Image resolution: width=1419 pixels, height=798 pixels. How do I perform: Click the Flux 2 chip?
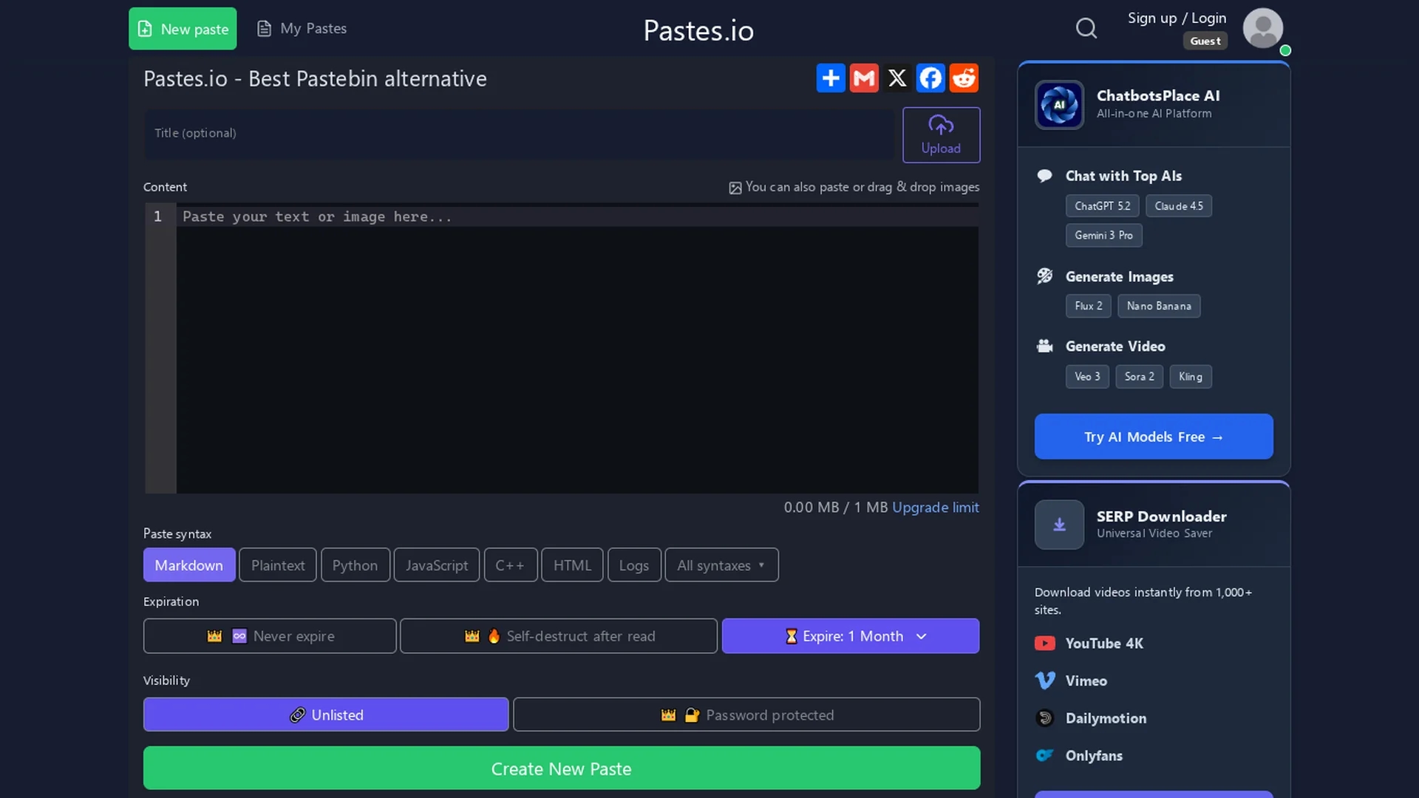click(1088, 305)
